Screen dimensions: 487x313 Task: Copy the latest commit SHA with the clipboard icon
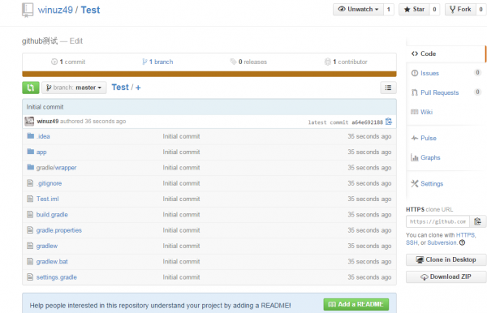389,122
